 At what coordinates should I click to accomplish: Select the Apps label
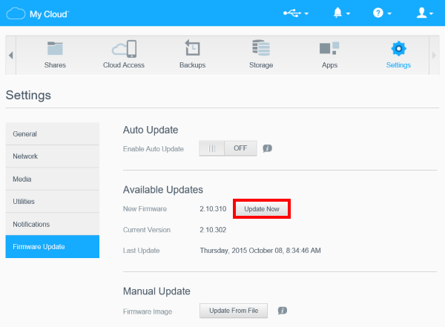point(329,65)
